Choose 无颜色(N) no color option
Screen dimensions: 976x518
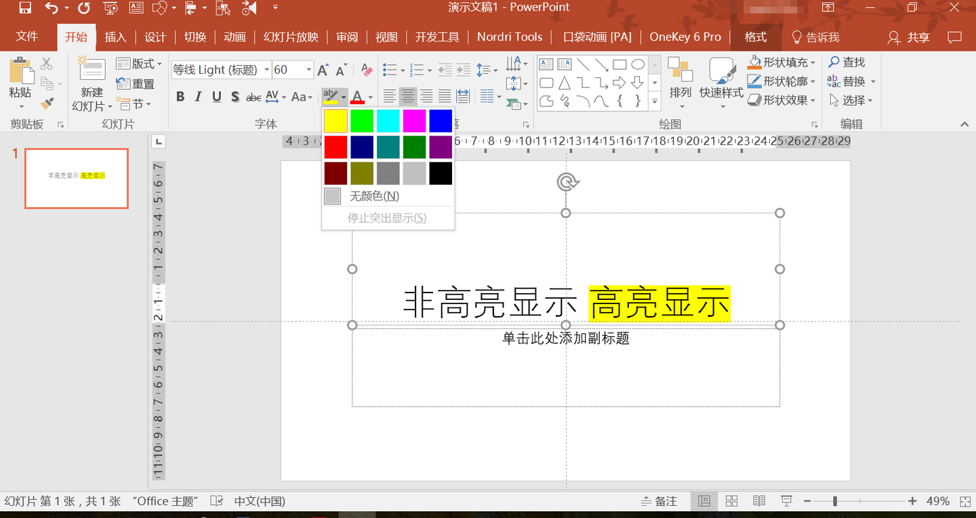[388, 196]
